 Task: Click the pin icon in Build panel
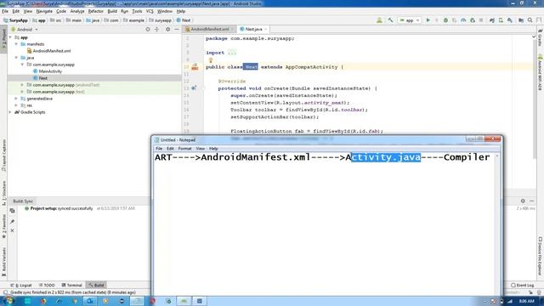coord(12,221)
